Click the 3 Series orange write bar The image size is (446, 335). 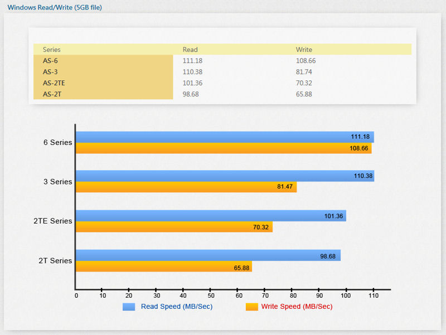(x=186, y=187)
